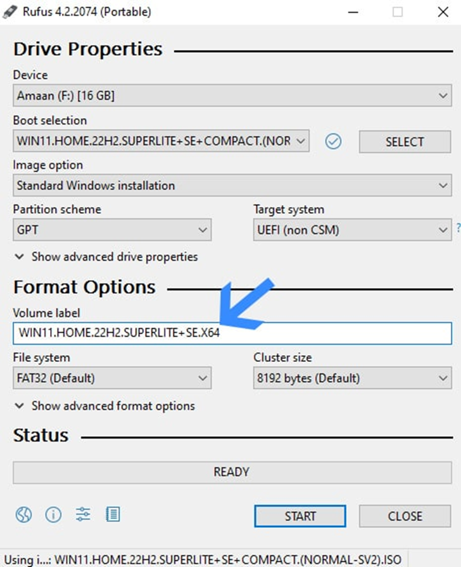The height and width of the screenshot is (567, 461).
Task: Click the Image option label
Action: [x=48, y=165]
